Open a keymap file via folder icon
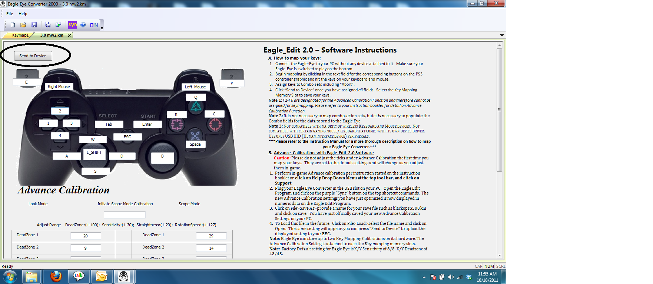The height and width of the screenshot is (284, 653). pos(23,25)
